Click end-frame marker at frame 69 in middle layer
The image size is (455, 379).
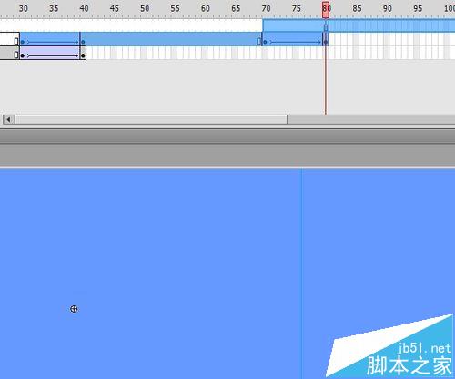pos(258,41)
